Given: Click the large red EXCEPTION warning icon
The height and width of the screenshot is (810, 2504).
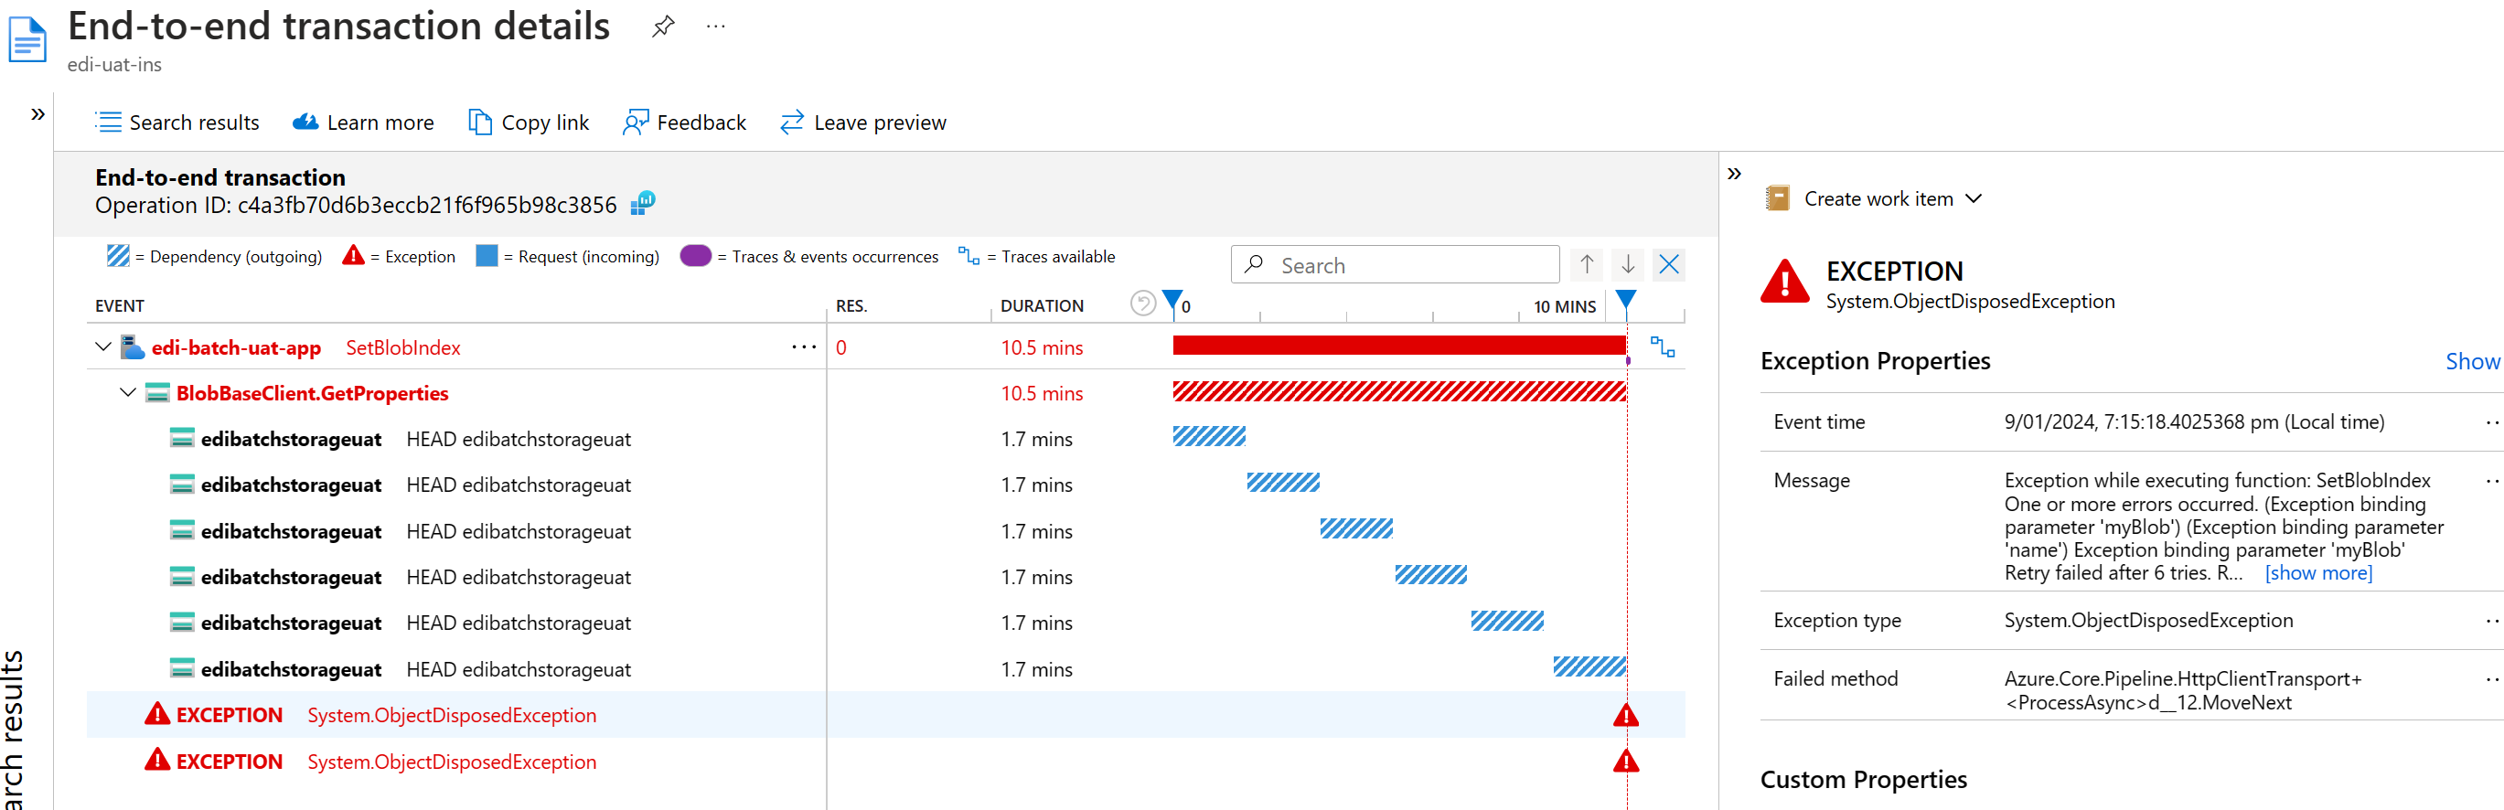Looking at the screenshot, I should click(x=1784, y=282).
